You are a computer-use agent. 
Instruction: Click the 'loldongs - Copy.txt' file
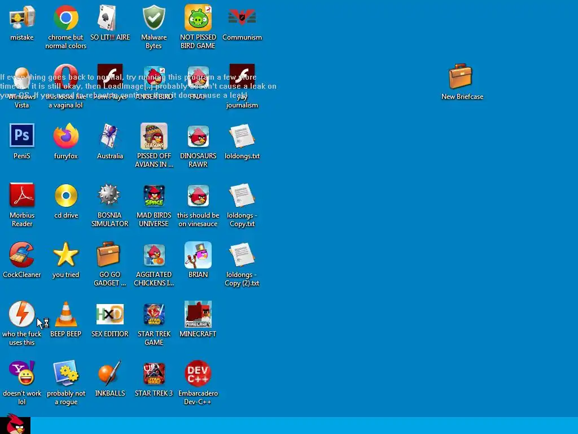click(242, 195)
